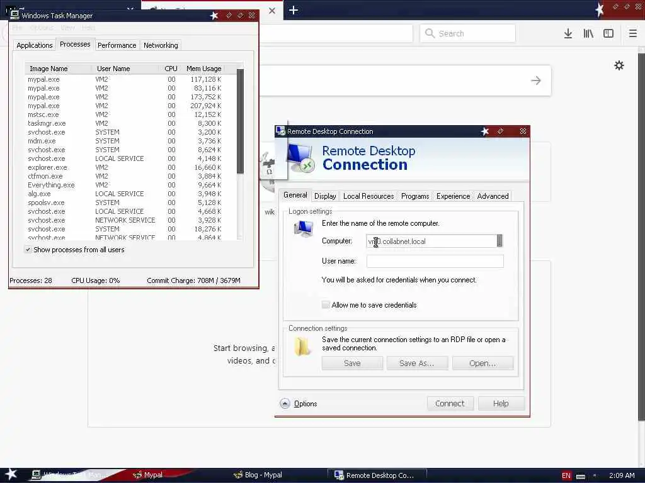Click the folder icon in Connection settings
This screenshot has height=483, width=645.
click(302, 347)
